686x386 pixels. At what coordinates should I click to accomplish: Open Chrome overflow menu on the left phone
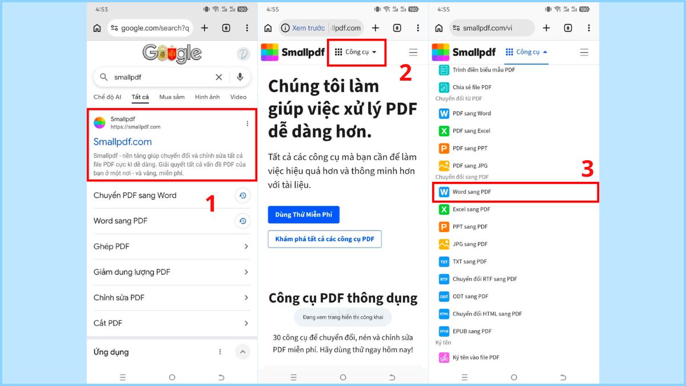[247, 28]
